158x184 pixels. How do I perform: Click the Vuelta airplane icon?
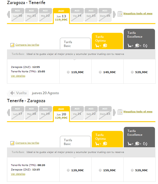pos(12,93)
